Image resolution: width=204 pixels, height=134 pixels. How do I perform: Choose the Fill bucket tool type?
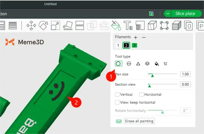[157, 64]
